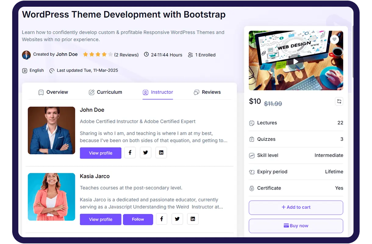Image resolution: width=372 pixels, height=244 pixels.
Task: Open John Doe's LinkedIn icon
Action: (161, 153)
